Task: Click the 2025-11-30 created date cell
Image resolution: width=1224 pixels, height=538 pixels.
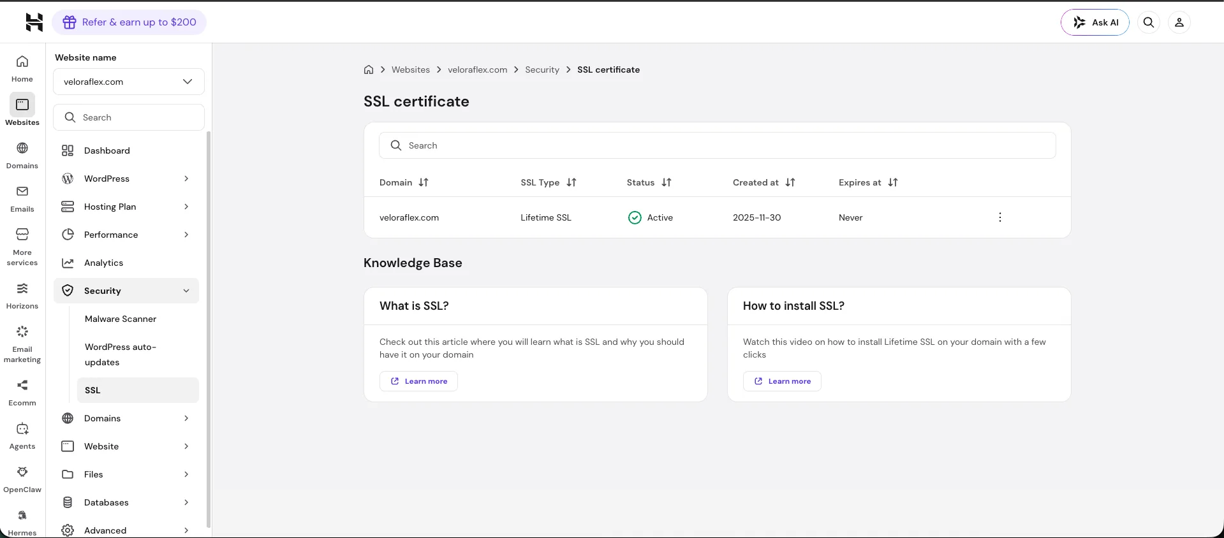Action: click(757, 217)
